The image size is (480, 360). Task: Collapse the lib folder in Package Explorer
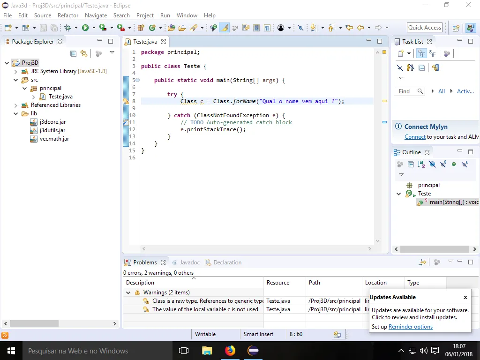[x=16, y=113]
